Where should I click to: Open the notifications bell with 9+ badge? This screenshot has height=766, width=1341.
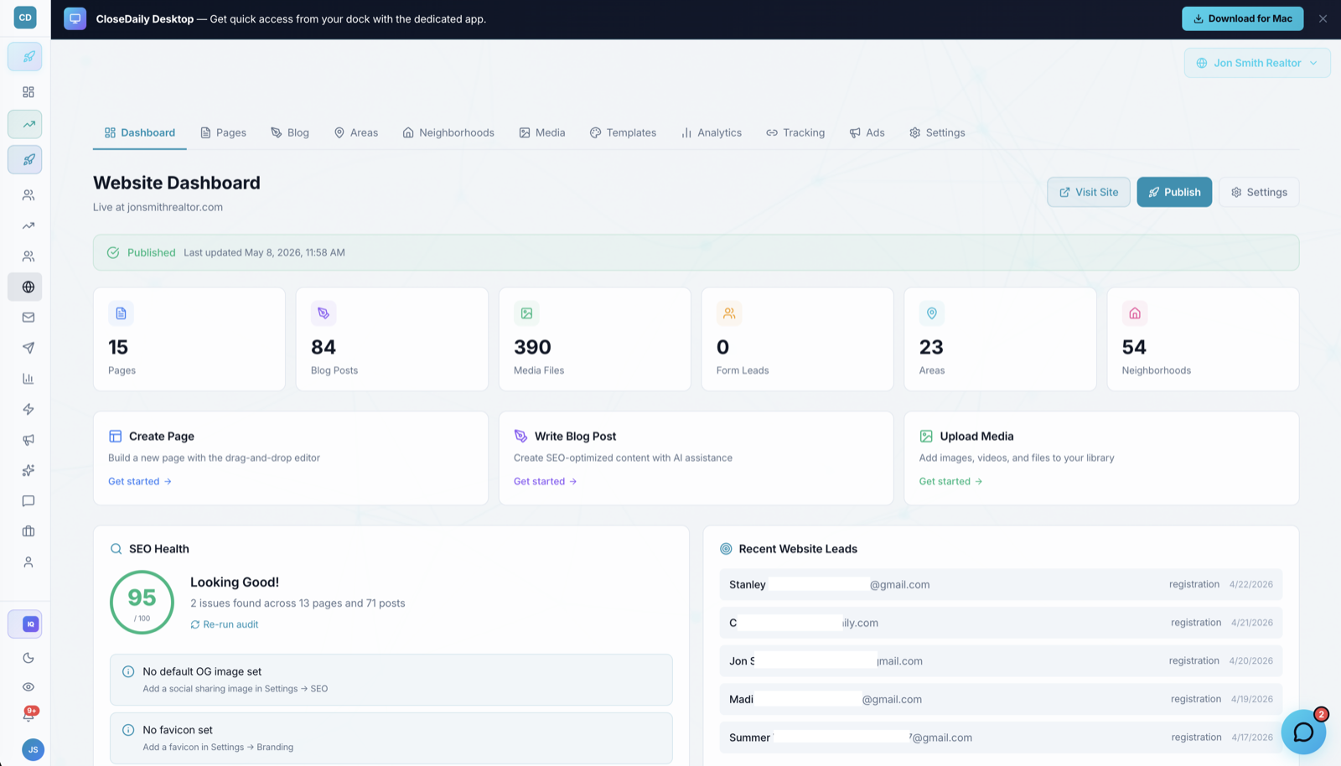28,715
